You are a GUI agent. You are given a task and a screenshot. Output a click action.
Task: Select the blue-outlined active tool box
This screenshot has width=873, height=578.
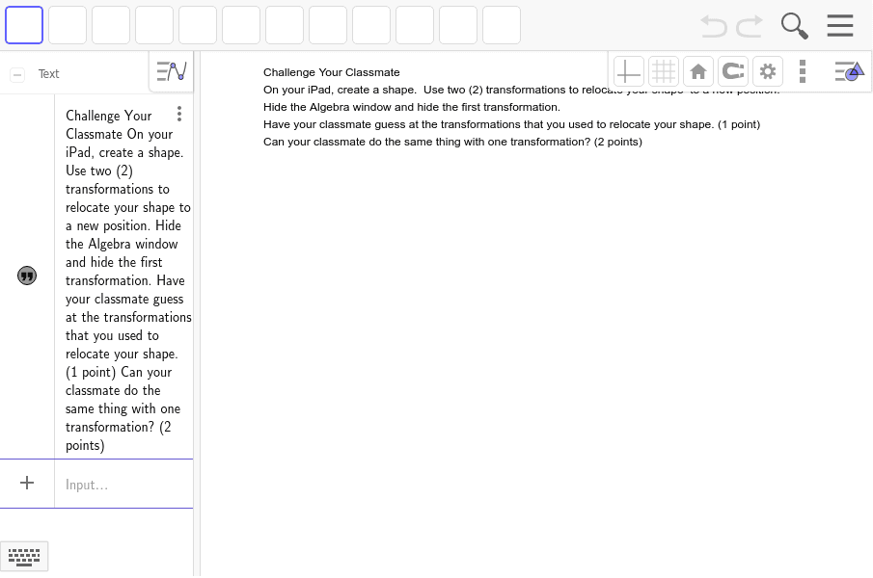pyautogui.click(x=24, y=25)
